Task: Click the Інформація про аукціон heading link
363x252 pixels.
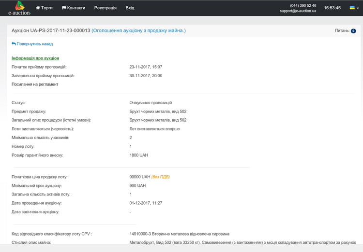Action: [35, 58]
